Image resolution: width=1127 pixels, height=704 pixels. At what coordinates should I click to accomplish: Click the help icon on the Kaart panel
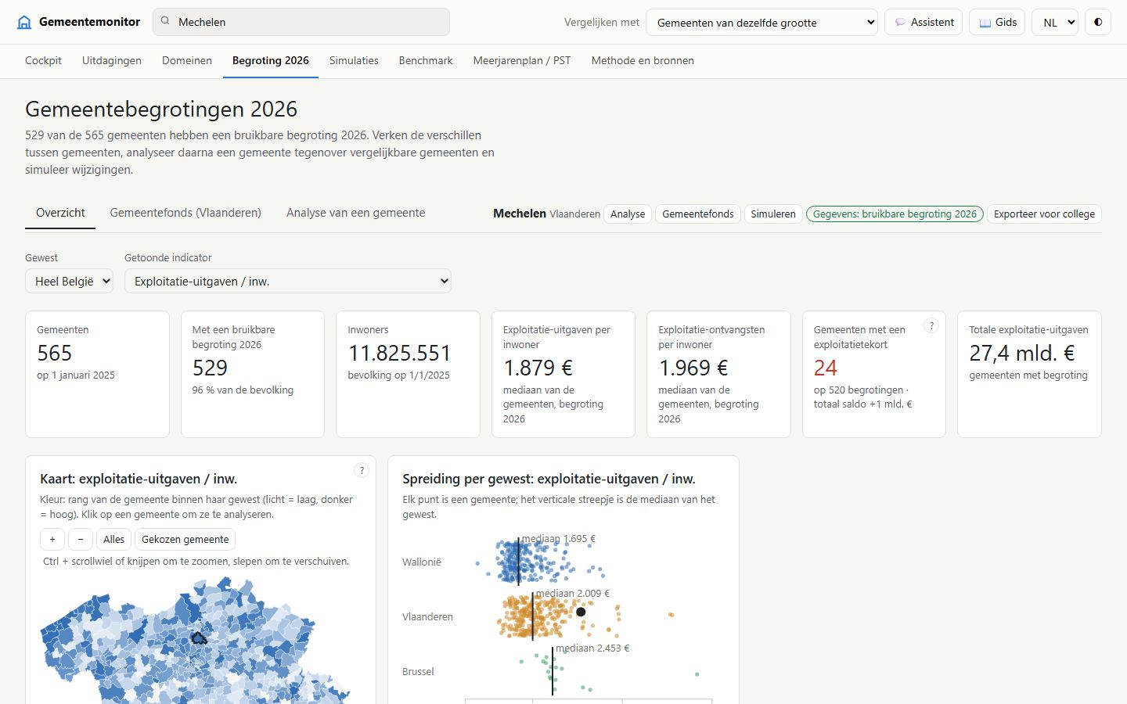361,470
